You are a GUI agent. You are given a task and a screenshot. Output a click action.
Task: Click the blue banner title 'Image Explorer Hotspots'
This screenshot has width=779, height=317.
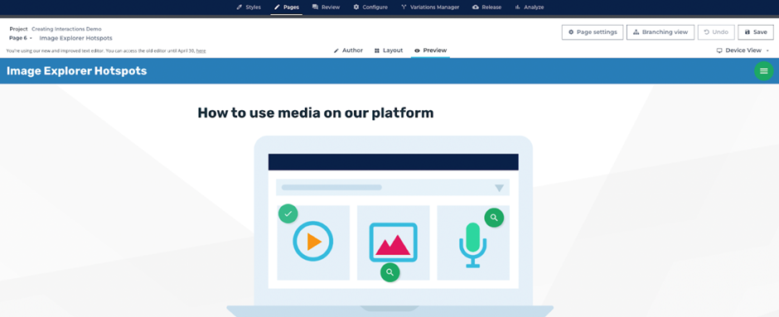[x=76, y=71]
